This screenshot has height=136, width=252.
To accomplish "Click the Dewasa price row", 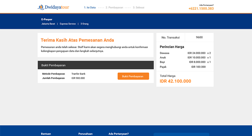I will click(185, 53).
